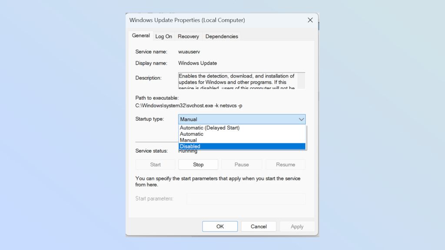Close the Windows Update Properties window
445x250 pixels.
[x=310, y=20]
